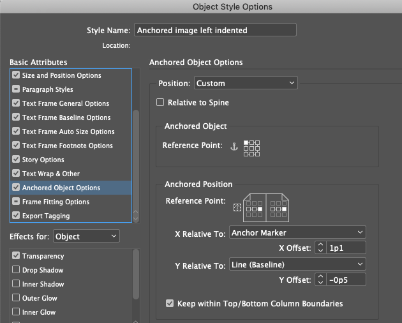Enable the Outer Glow effect

pos(16,297)
